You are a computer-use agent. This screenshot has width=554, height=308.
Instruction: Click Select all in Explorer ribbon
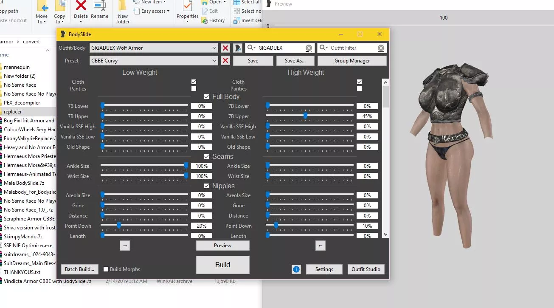click(247, 2)
